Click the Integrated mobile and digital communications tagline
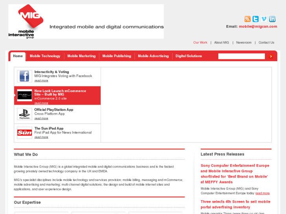 click(x=107, y=27)
